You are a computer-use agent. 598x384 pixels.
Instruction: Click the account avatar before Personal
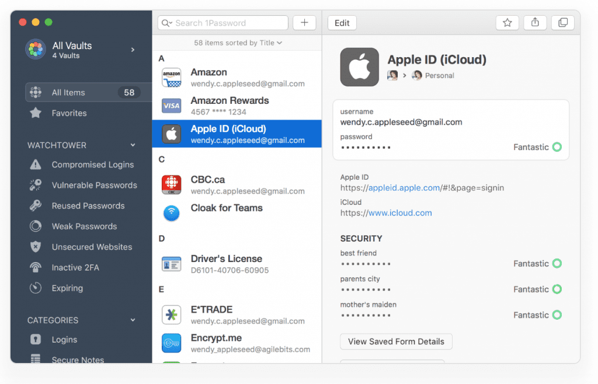[392, 75]
